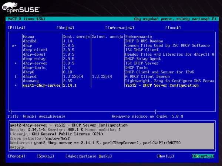Select the dhcp-tools package row
Viewport: 222px width, 166px height.
[112, 68]
